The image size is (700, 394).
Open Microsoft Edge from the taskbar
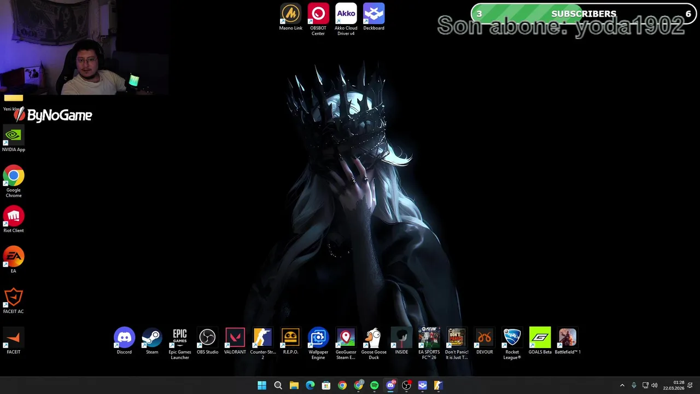[310, 385]
